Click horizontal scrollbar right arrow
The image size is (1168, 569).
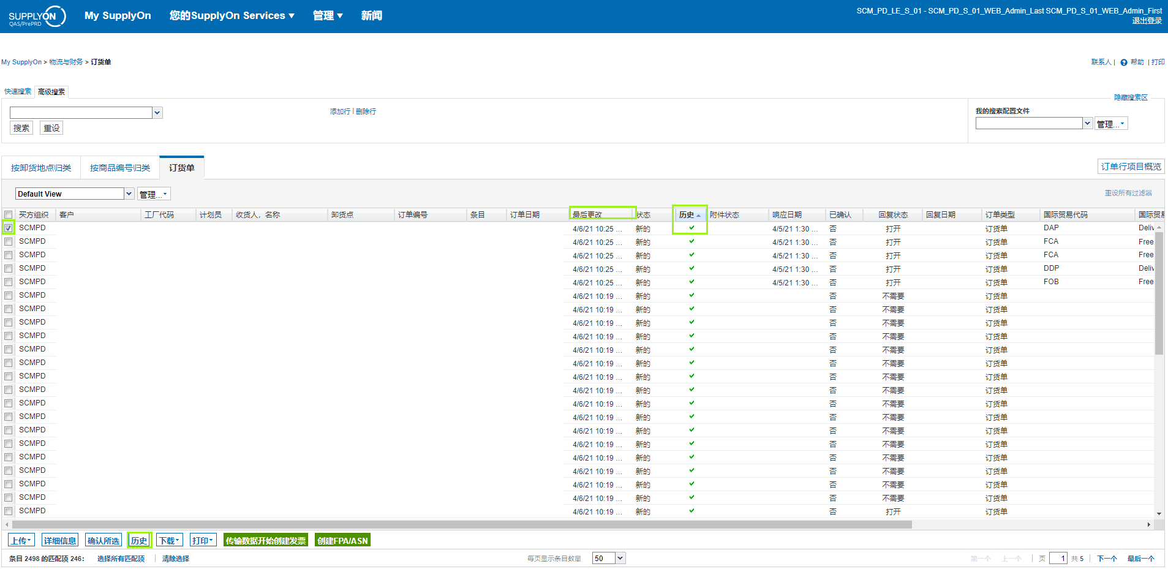coord(1149,524)
